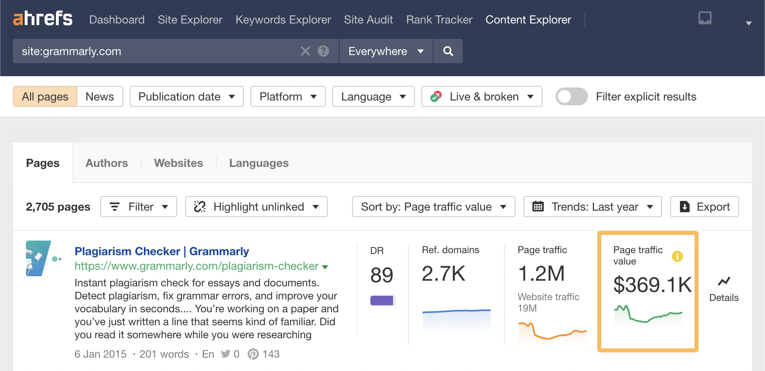Click the search magnifier icon
765x371 pixels.
pos(447,51)
